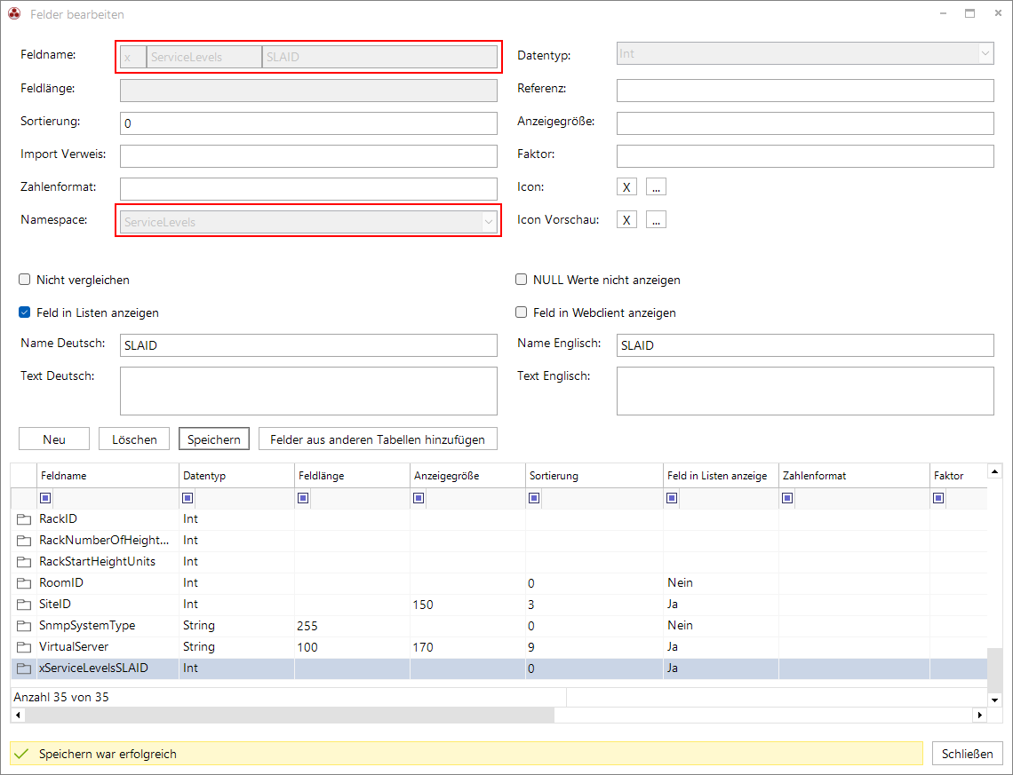Screen dimensions: 1013x775
Task: Uncheck Feld in Listen anzeigen
Action: click(25, 312)
